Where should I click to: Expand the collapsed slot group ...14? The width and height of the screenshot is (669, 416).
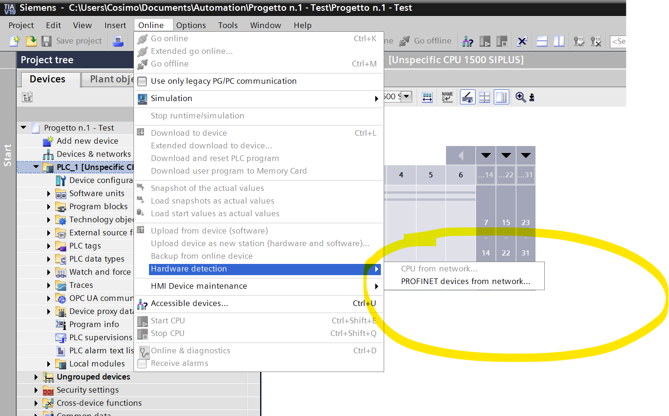click(x=486, y=155)
